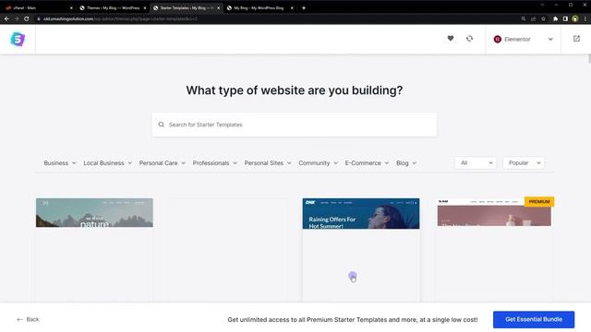591x332 pixels.
Task: Click the sync library refresh icon
Action: [x=469, y=39]
